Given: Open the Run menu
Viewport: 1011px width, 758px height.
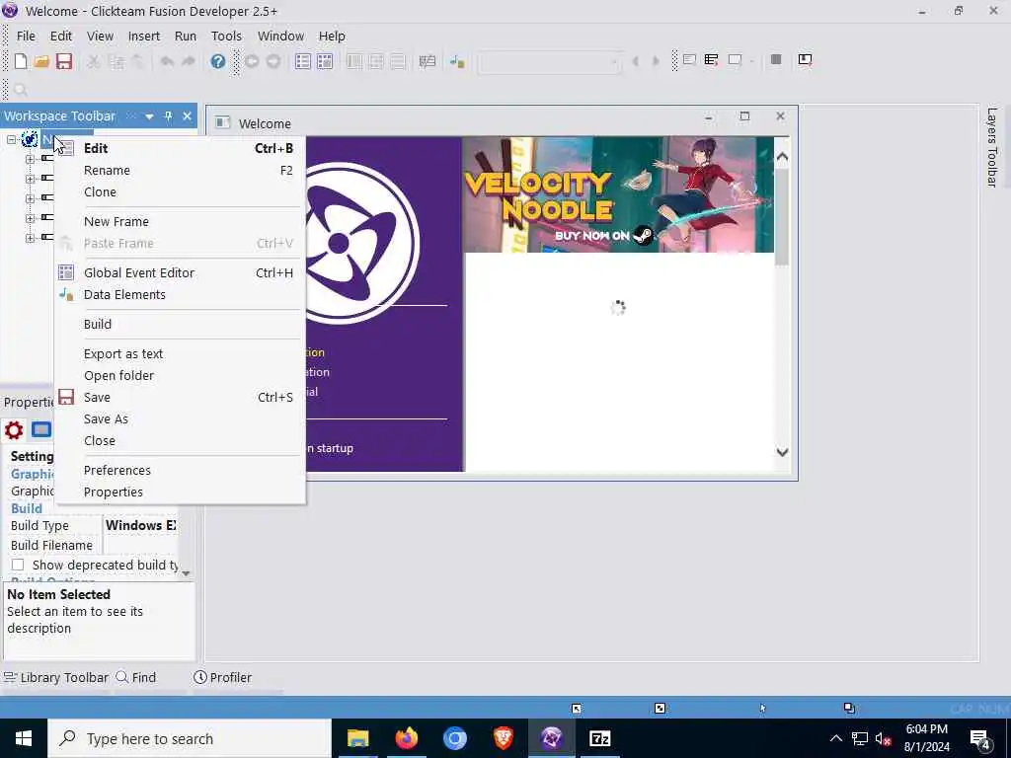Looking at the screenshot, I should 186,37.
